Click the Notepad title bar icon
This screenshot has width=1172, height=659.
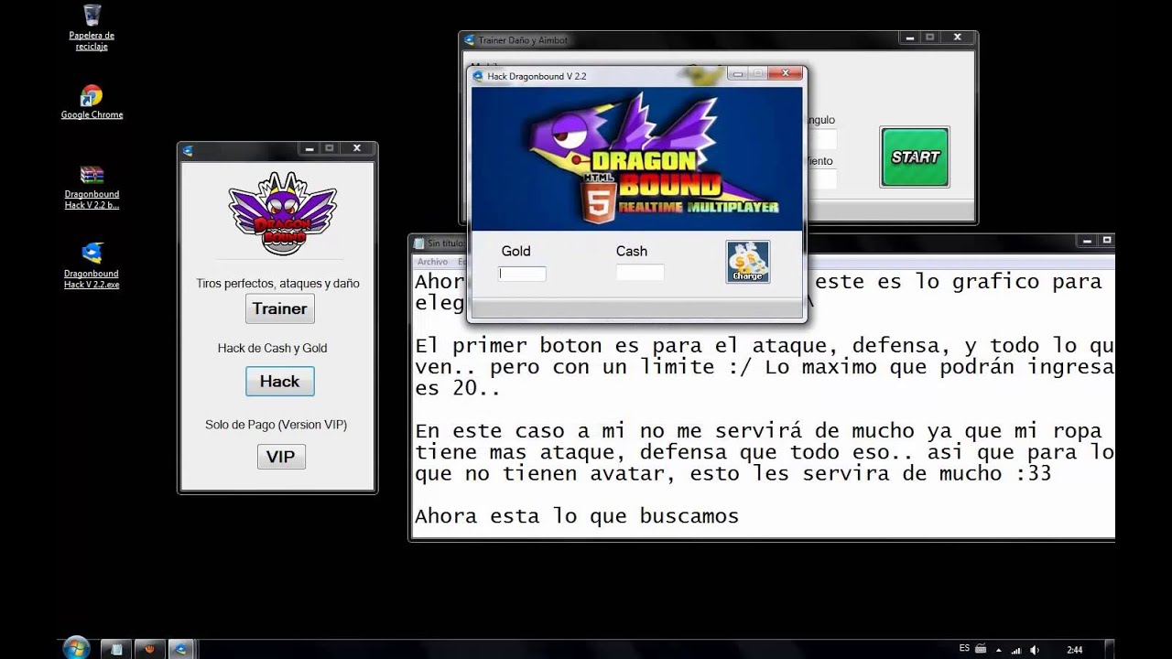[419, 243]
